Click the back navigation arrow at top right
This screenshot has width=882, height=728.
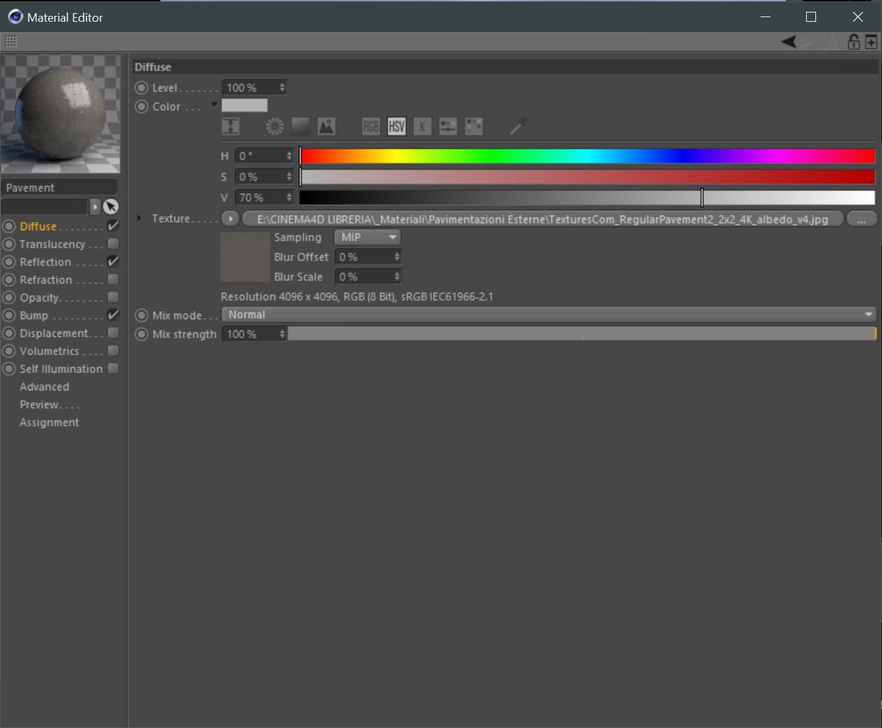[x=789, y=42]
